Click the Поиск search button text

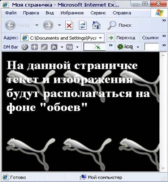(125, 25)
